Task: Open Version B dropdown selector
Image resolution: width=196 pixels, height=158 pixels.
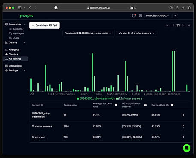Action: (137, 33)
